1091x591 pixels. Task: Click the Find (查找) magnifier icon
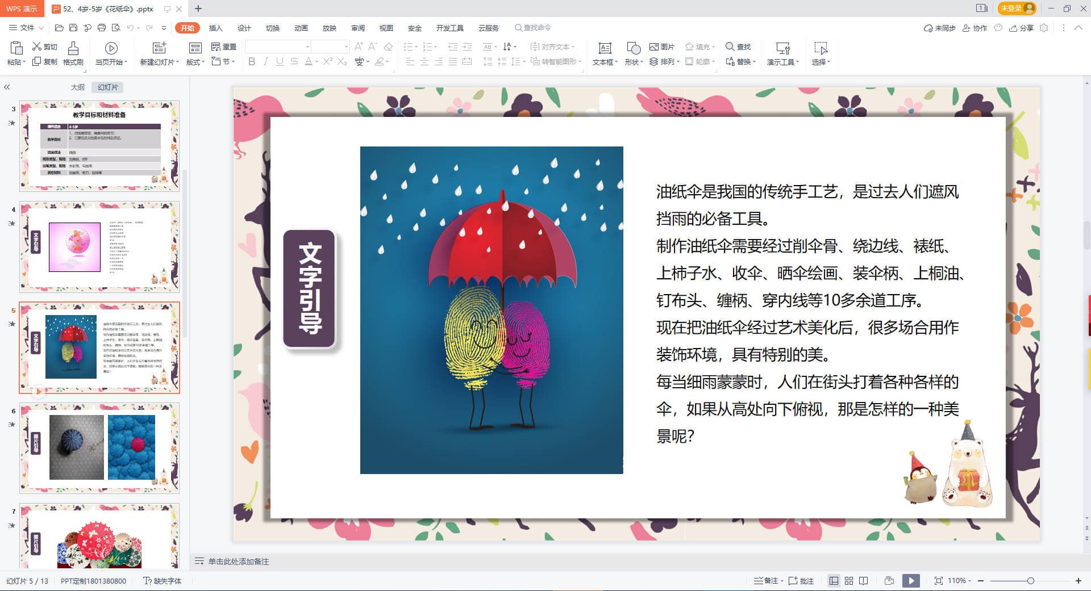730,47
